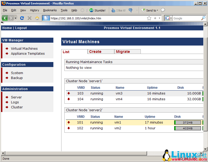Click the Firefox reload page button

[22, 18]
